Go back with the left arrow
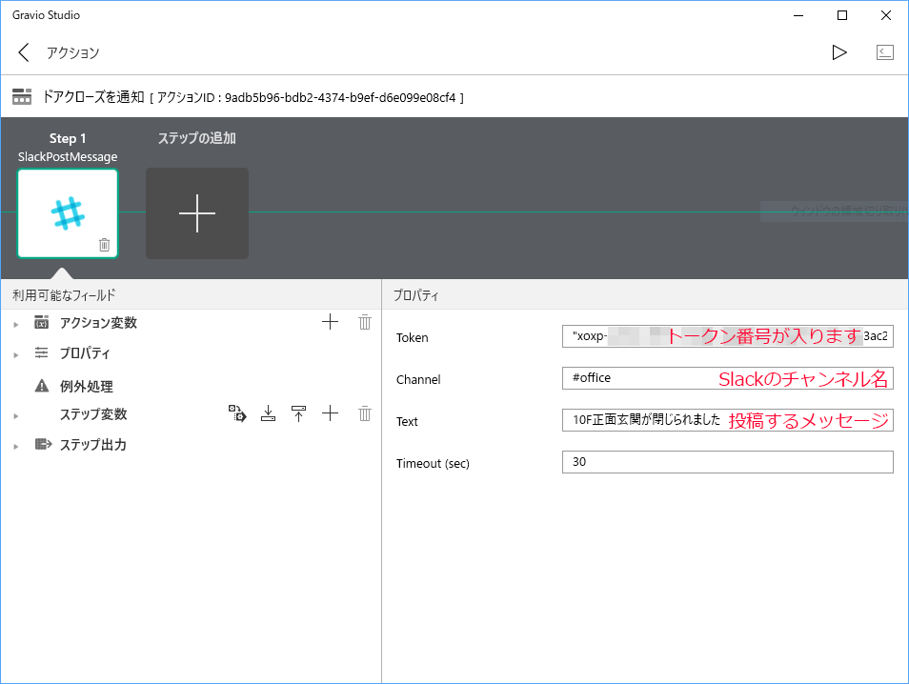Image resolution: width=909 pixels, height=684 pixels. click(x=24, y=52)
